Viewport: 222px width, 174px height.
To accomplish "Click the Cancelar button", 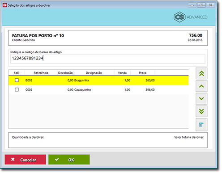I will 26,160.
